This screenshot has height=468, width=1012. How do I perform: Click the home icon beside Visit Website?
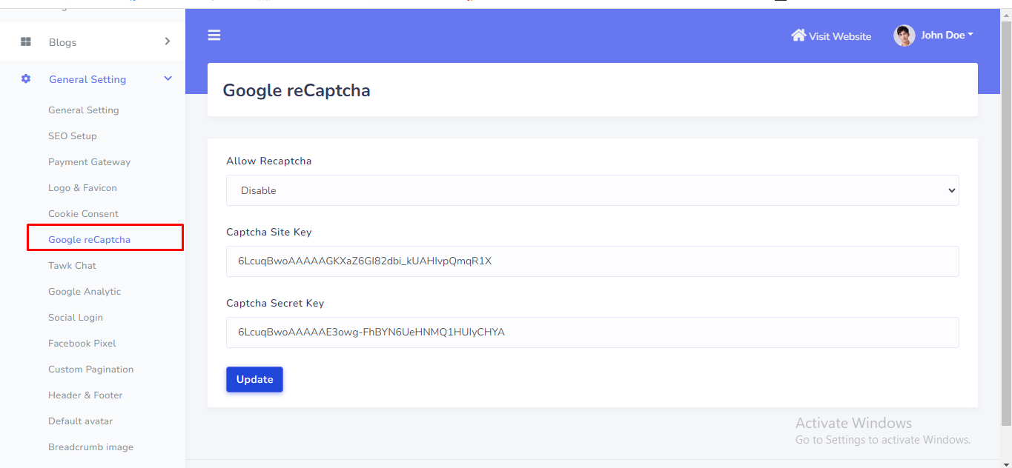click(x=798, y=36)
